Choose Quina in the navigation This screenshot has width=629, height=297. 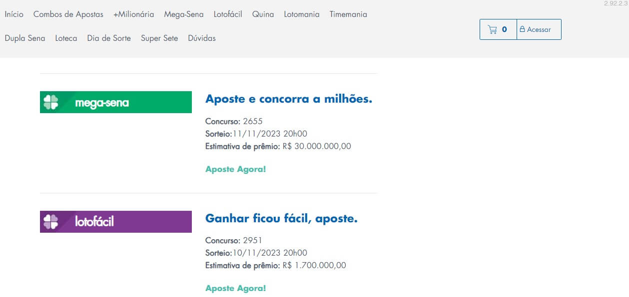263,14
